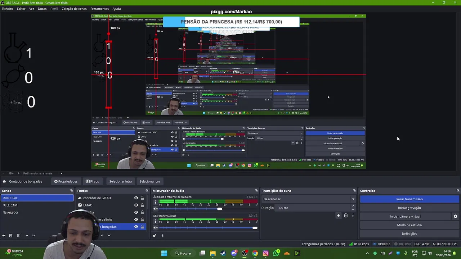The width and height of the screenshot is (461, 259).
Task: Delete the selected scene with trash icon
Action: (x=11, y=236)
